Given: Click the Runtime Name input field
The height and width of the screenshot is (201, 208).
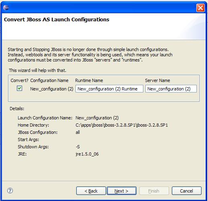Looking at the screenshot, I should pos(109,89).
